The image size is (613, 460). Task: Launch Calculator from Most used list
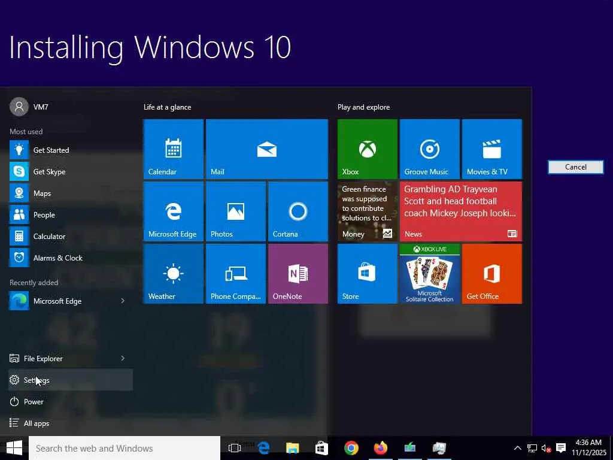pyautogui.click(x=71, y=236)
